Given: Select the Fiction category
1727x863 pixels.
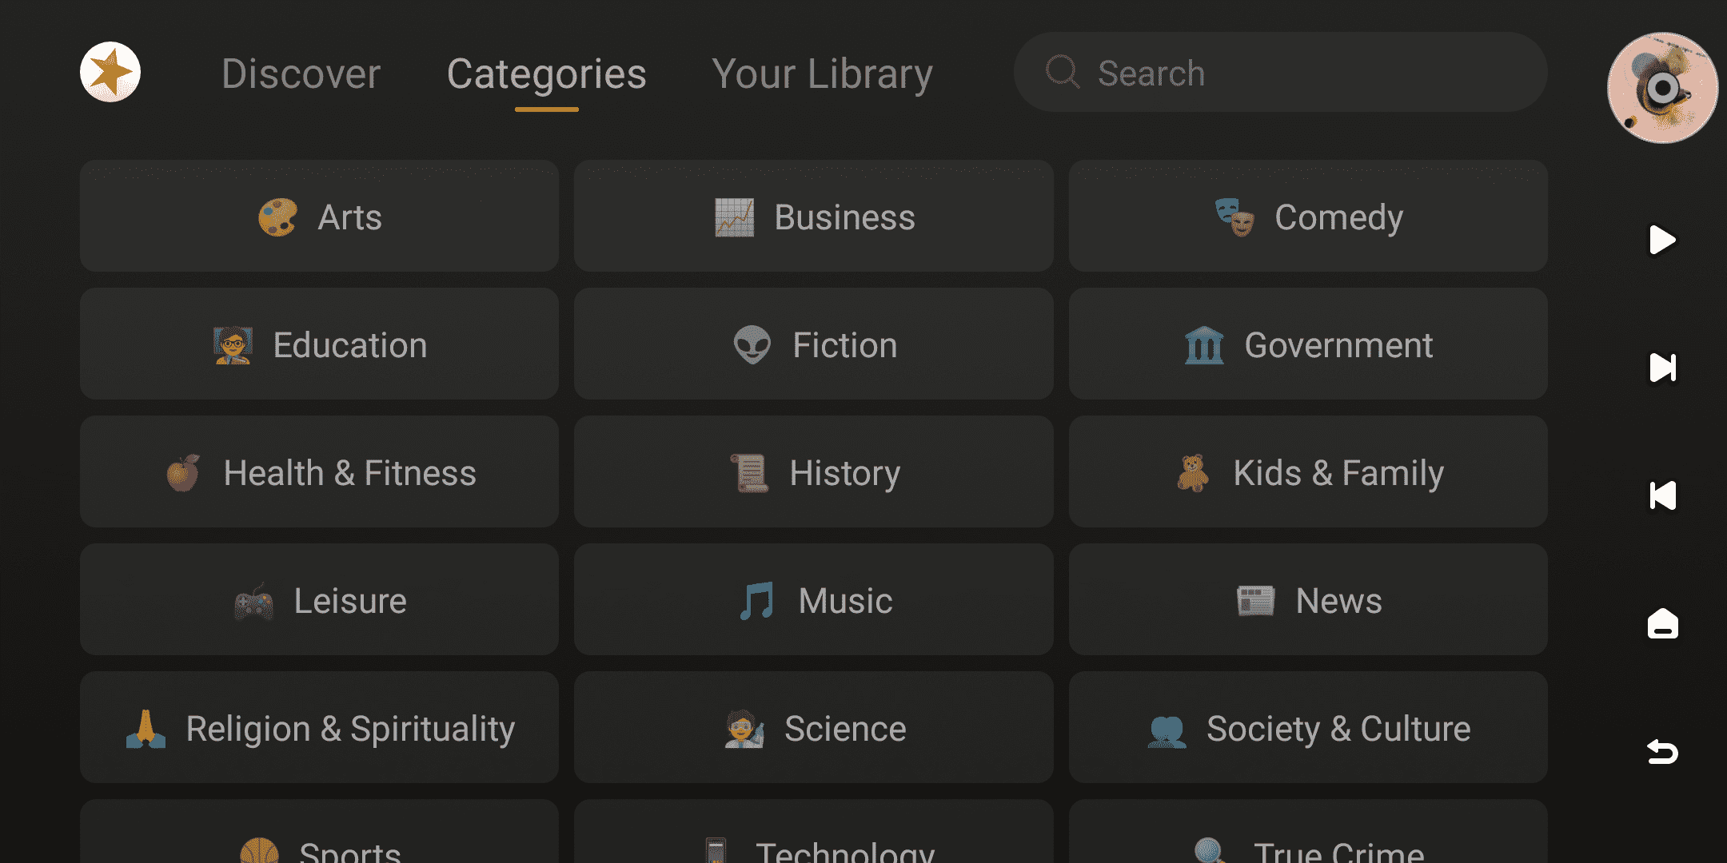Looking at the screenshot, I should (x=813, y=344).
